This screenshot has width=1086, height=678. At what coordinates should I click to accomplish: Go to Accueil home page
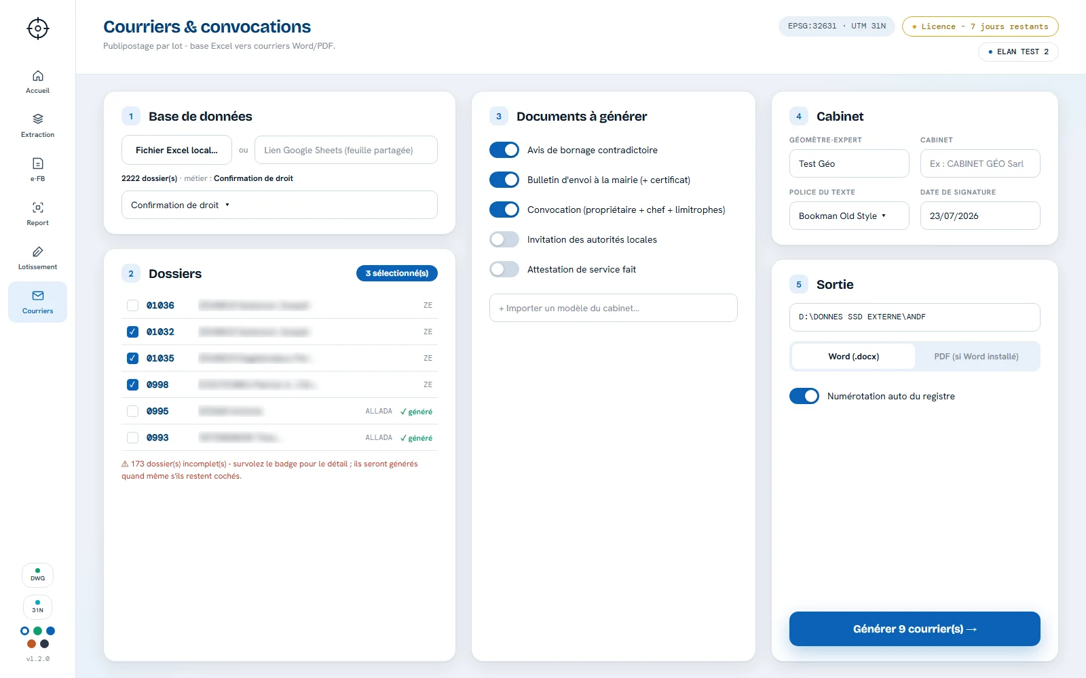tap(38, 81)
